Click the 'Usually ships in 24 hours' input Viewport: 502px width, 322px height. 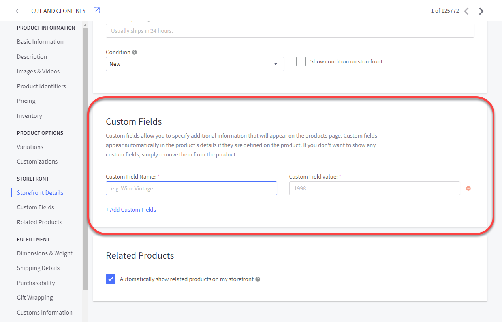coord(290,31)
